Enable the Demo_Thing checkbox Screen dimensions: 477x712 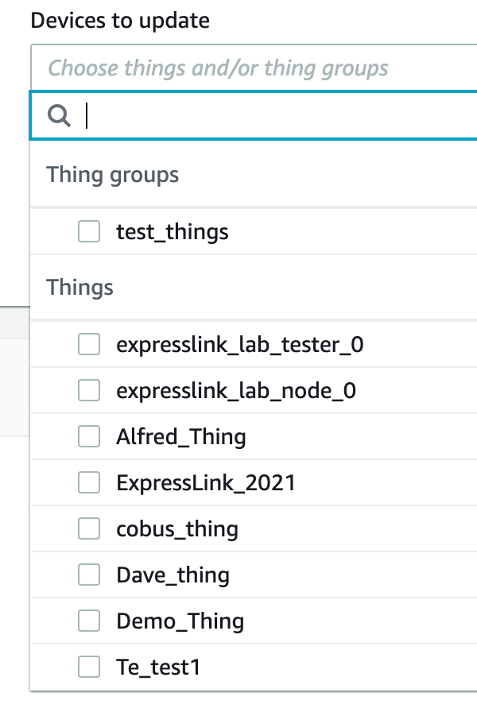(x=89, y=621)
